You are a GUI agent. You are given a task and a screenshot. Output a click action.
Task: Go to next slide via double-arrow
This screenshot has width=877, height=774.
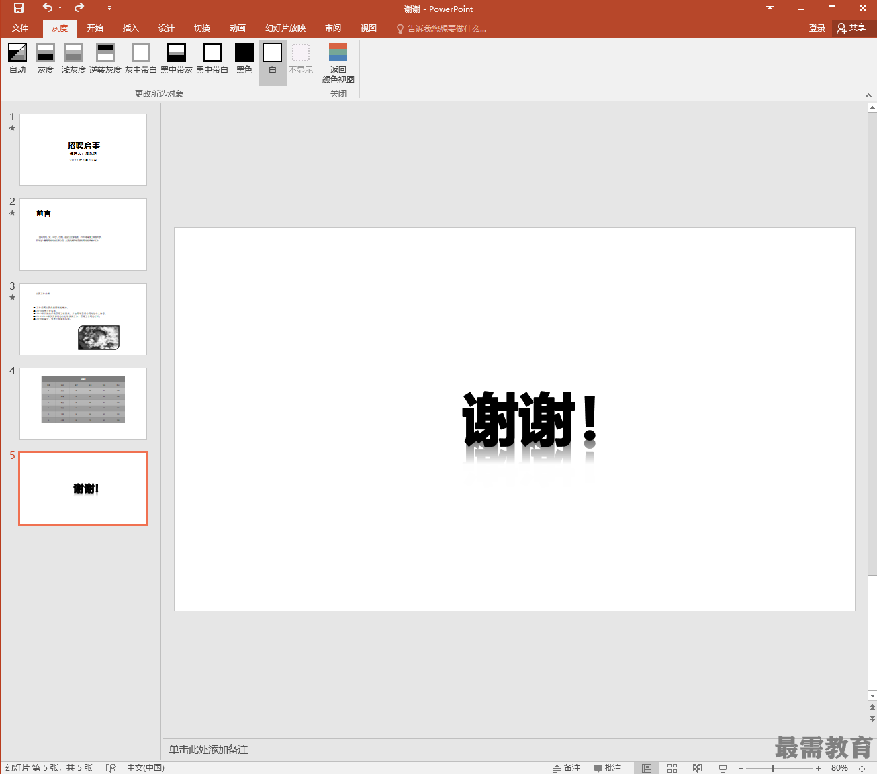coord(872,718)
